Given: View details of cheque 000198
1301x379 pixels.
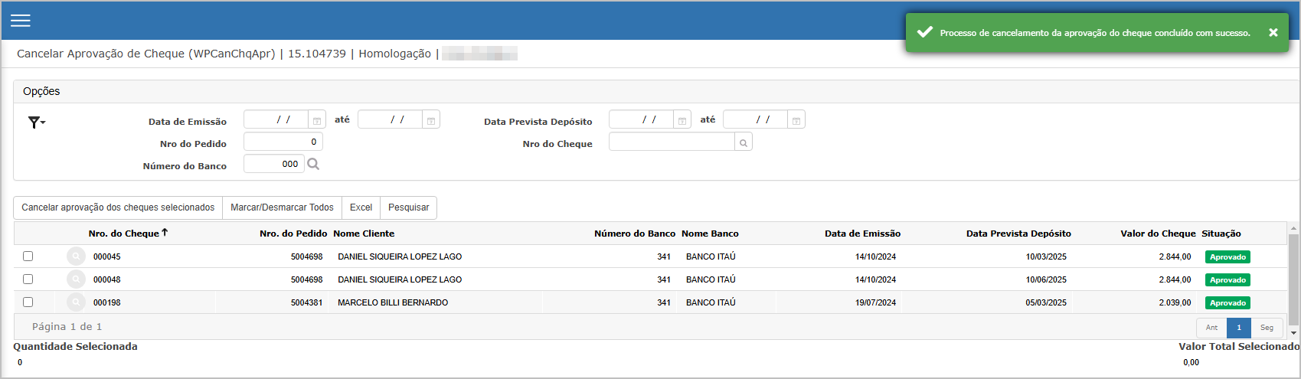Looking at the screenshot, I should [76, 302].
